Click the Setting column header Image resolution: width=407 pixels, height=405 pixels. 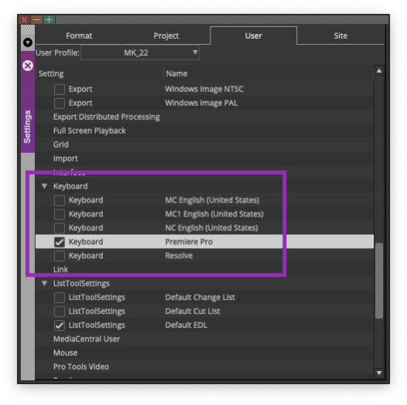51,73
